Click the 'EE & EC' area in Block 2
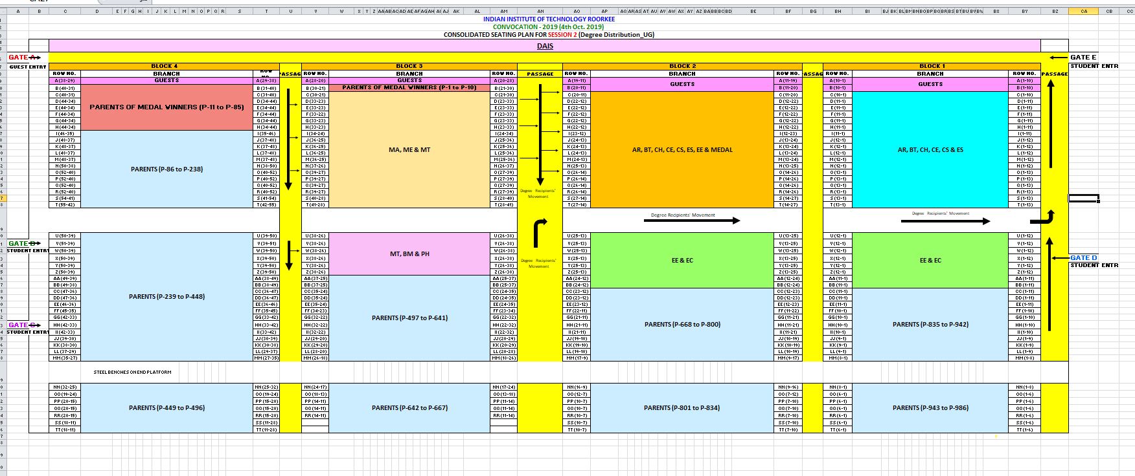The image size is (1135, 476). tap(682, 260)
